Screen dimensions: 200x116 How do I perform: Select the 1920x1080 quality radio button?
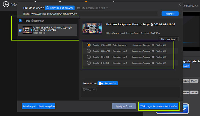(x=89, y=45)
